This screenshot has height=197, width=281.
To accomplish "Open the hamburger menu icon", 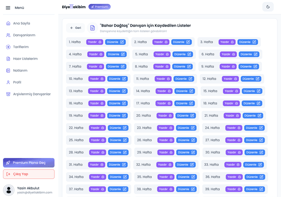I will click(8, 7).
